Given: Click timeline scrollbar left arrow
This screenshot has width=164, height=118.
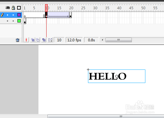Looking at the screenshot, I should [102, 40].
